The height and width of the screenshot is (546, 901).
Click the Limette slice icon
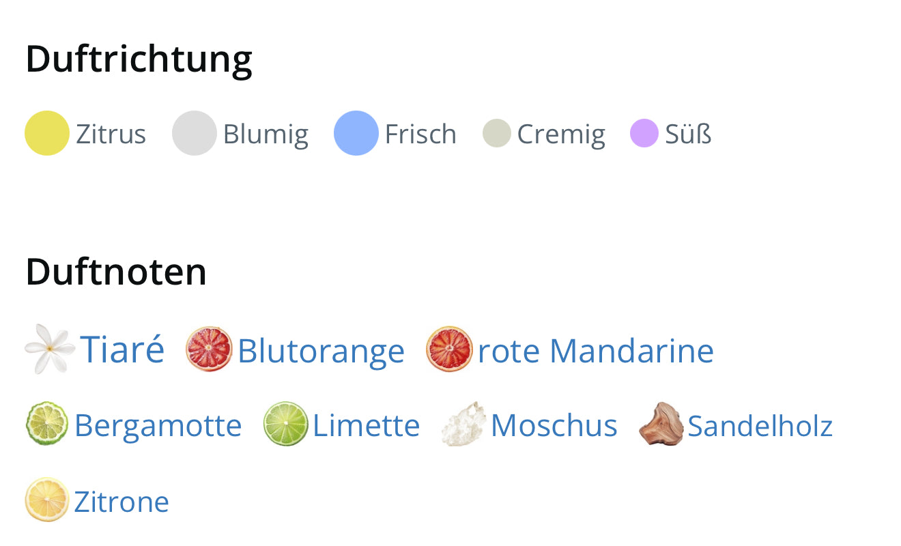(286, 424)
